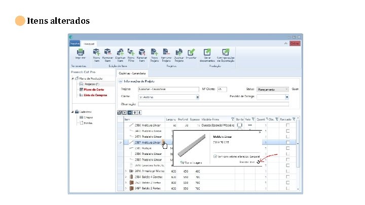Close the Moldura Linear preview popup

point(260,132)
